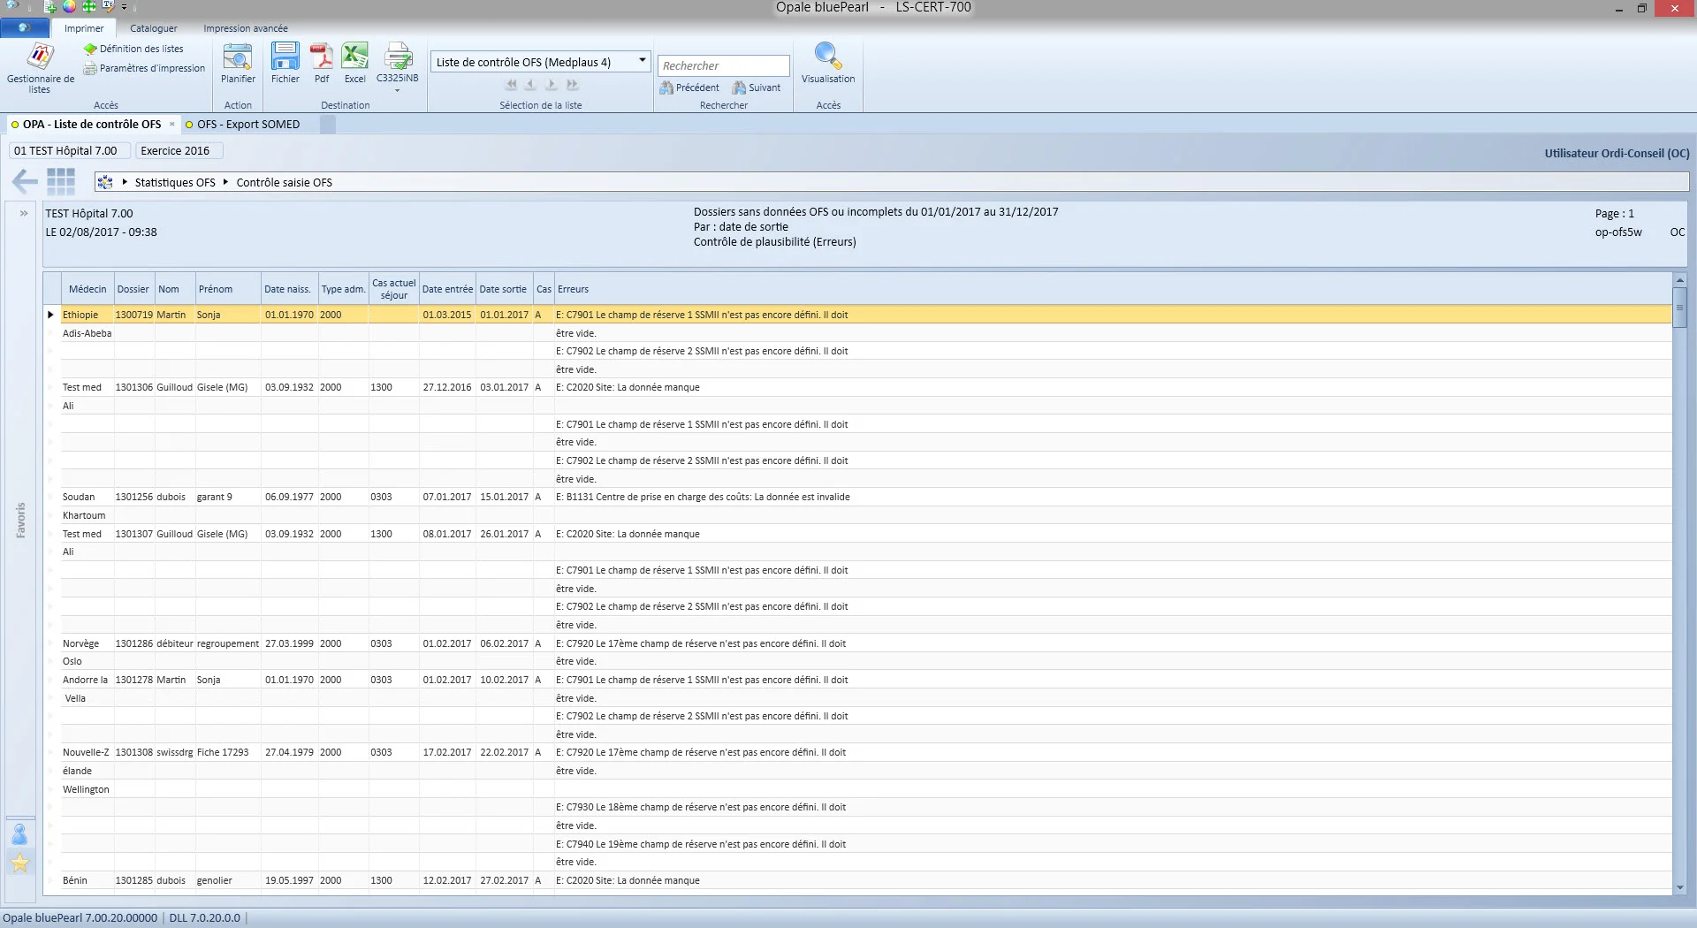The width and height of the screenshot is (1697, 928).
Task: Open the blue application menu button
Action: 24,27
